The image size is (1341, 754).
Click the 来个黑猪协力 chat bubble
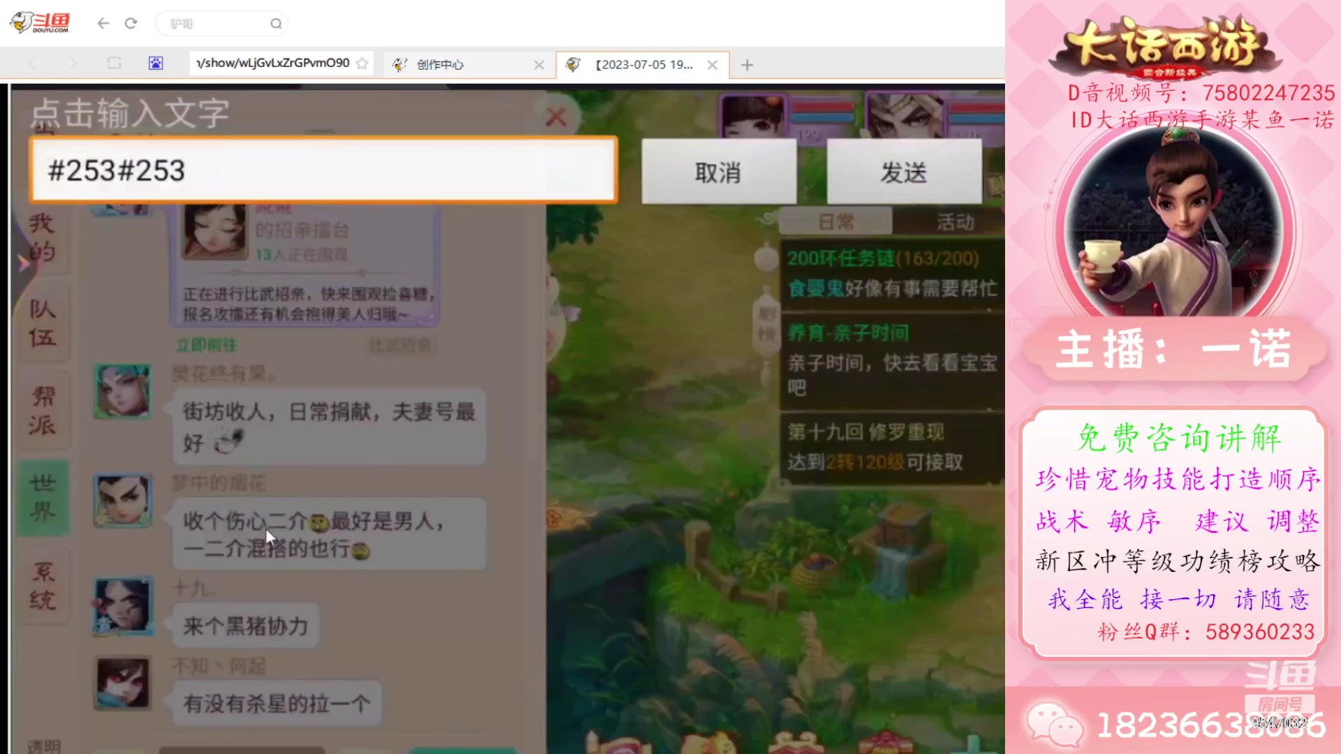(x=245, y=626)
